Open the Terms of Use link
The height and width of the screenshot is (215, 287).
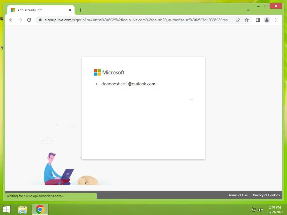(x=238, y=195)
